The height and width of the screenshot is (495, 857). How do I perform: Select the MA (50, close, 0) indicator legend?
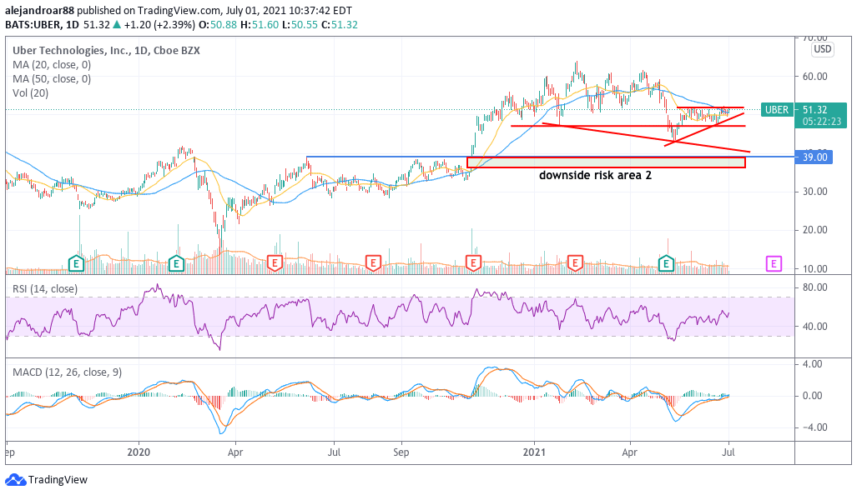click(52, 79)
